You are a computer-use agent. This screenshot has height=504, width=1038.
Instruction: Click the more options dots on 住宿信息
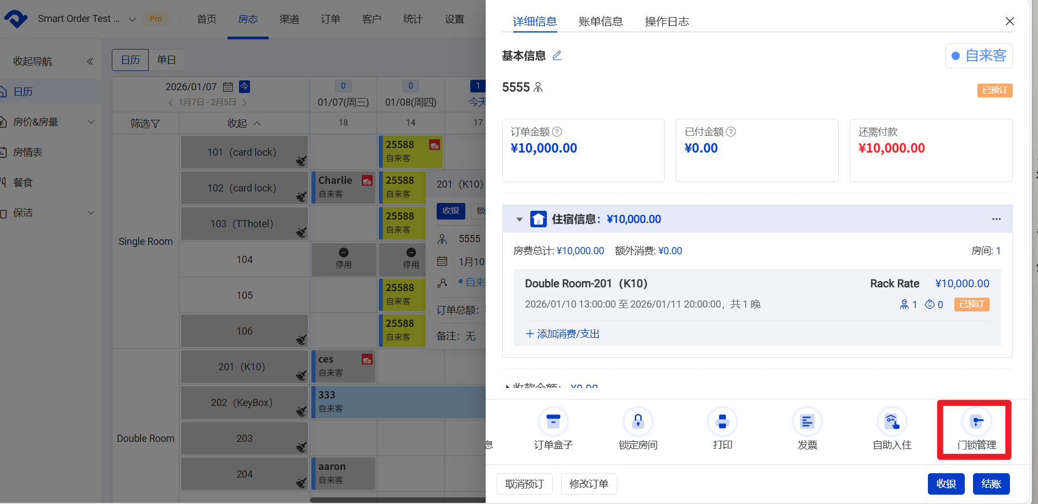click(x=996, y=219)
